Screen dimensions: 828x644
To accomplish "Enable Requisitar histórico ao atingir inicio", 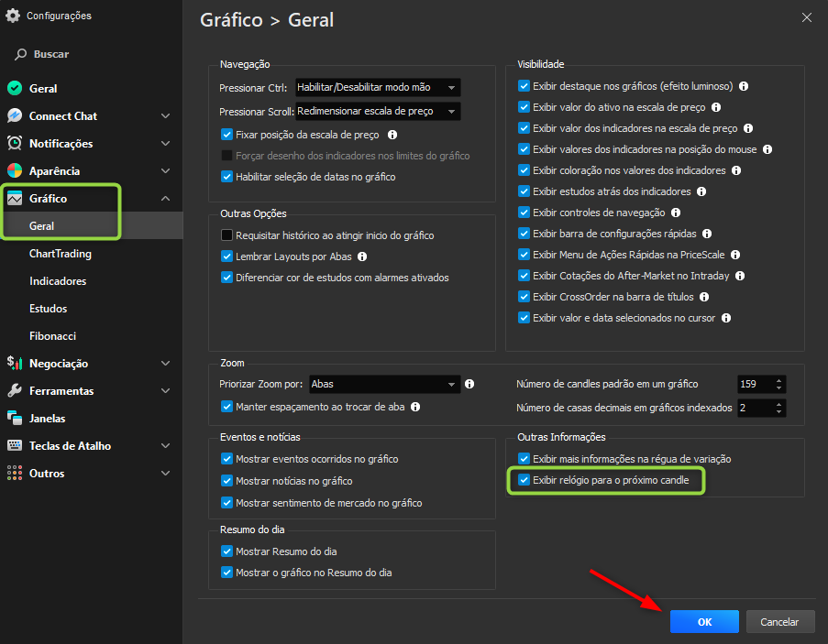I will [226, 235].
